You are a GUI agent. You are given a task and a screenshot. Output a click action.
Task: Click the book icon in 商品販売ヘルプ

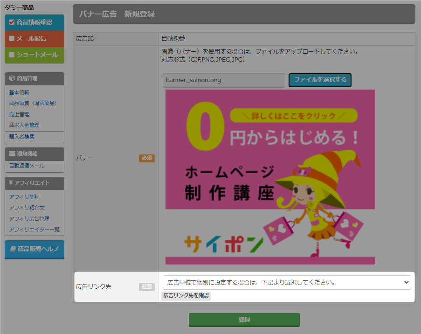[x=13, y=249]
